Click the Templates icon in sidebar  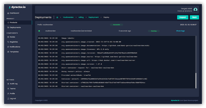pyautogui.click(x=8, y=52)
